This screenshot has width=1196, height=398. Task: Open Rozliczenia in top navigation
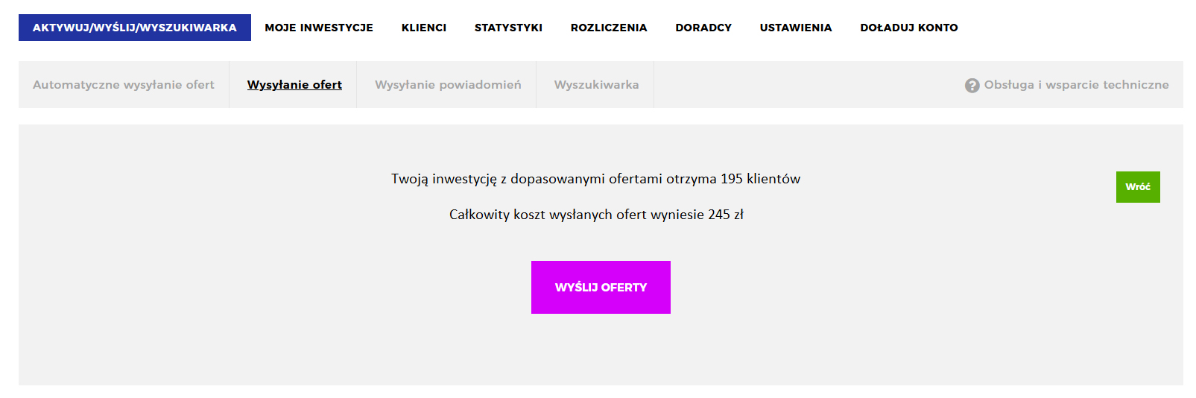click(609, 28)
